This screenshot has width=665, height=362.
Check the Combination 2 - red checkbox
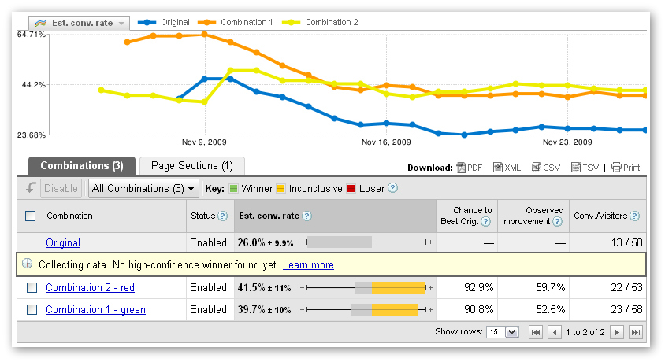pos(32,288)
